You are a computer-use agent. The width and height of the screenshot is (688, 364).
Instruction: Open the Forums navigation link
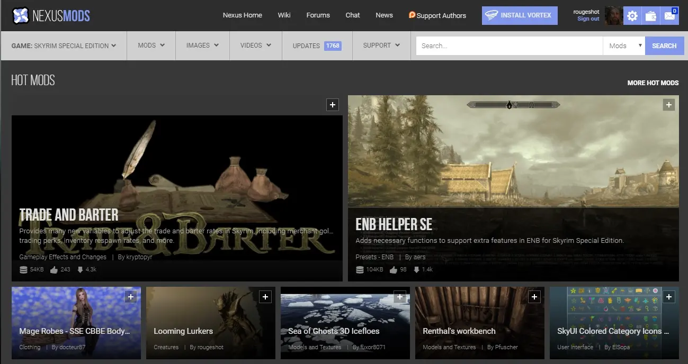coord(318,15)
